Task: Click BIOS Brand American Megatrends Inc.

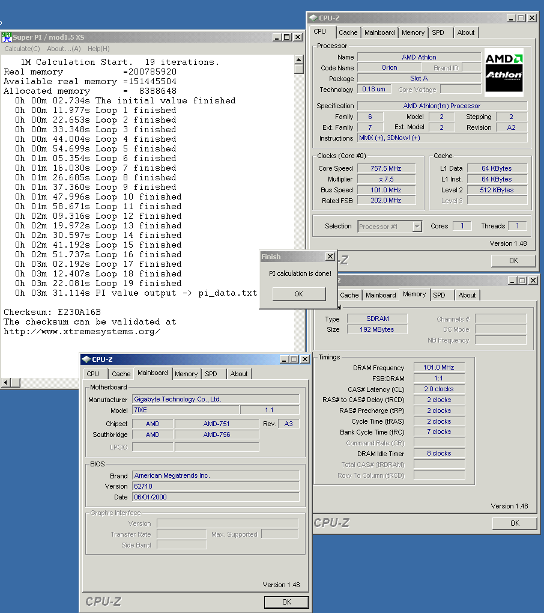Action: pos(216,475)
